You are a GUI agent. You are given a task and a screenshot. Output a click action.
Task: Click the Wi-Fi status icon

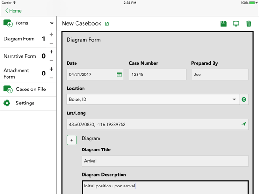[x=15, y=3]
